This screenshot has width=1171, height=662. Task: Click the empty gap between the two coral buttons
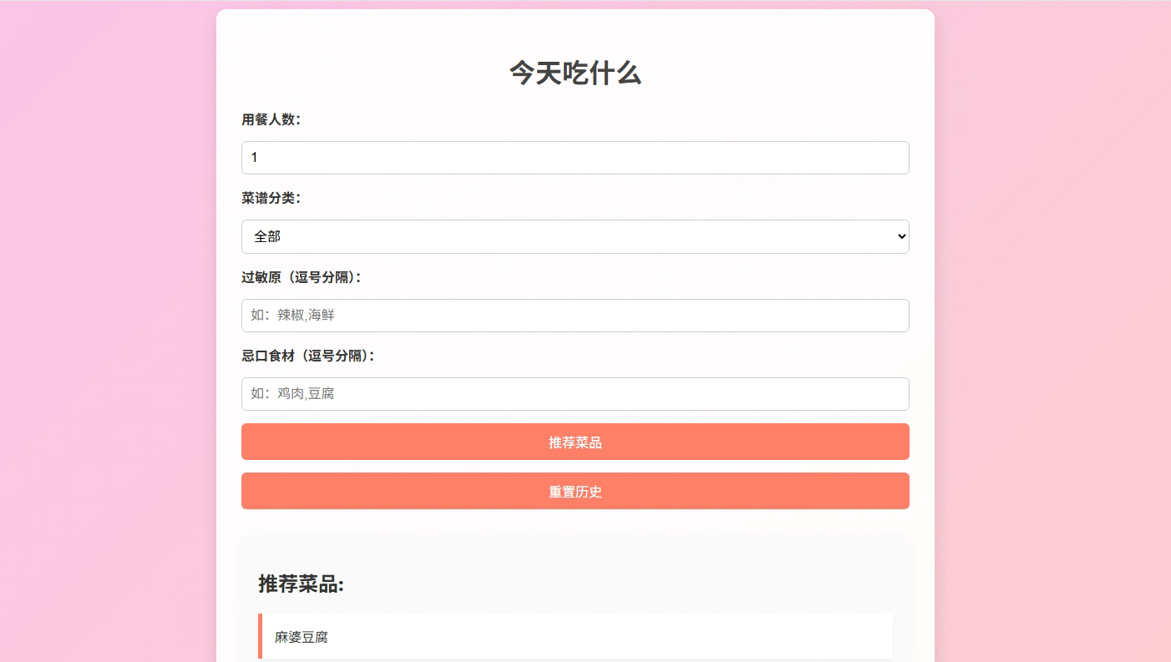point(575,466)
